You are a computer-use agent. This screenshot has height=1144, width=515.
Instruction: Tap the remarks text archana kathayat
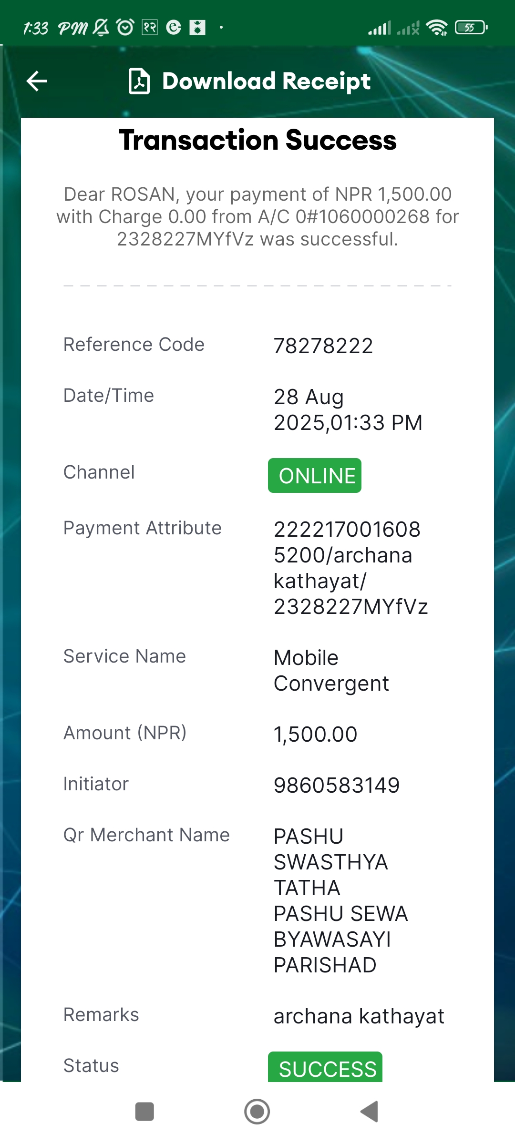tap(359, 1016)
